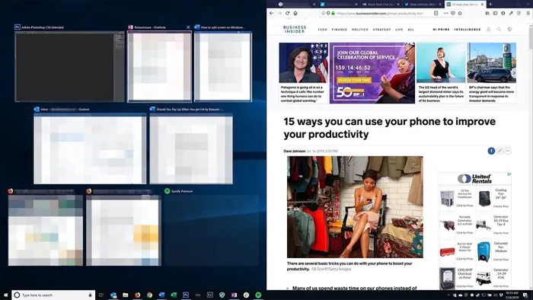The image size is (533, 300).
Task: Select the Inbox Outlook window thumbnail
Action: (90, 148)
